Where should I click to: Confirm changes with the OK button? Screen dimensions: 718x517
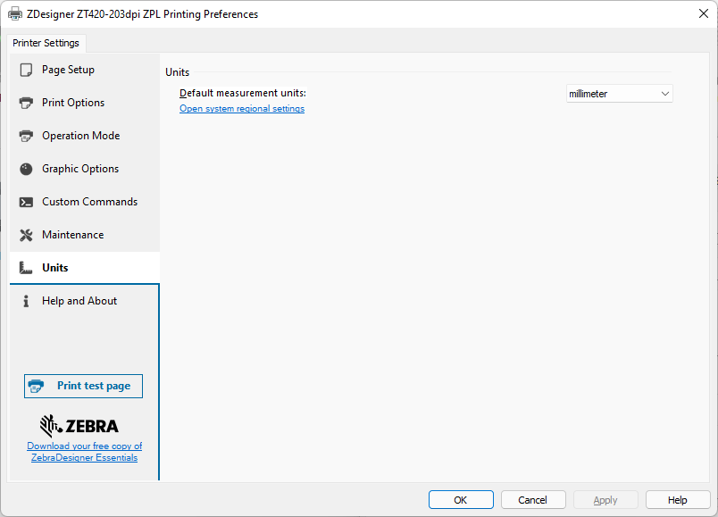tap(460, 500)
